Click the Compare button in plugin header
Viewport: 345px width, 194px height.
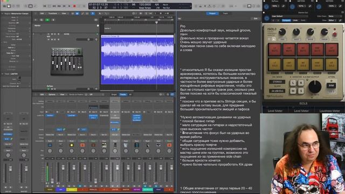[x=286, y=20]
